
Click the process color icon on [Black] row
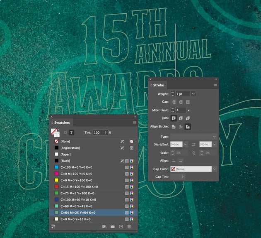pos(127,161)
